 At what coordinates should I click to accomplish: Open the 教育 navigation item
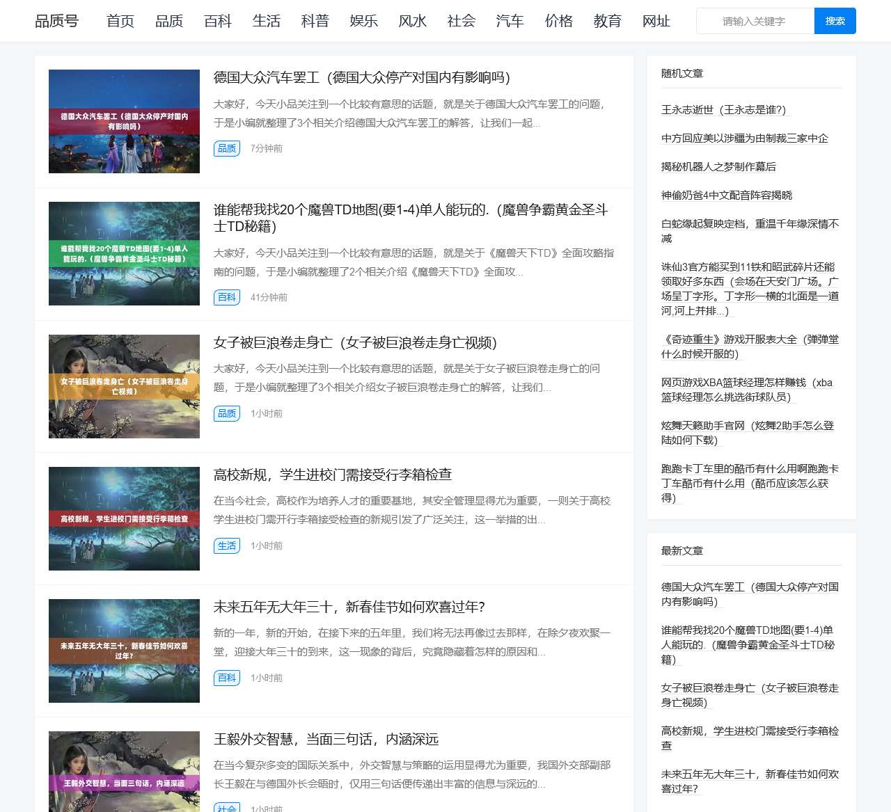pos(608,21)
